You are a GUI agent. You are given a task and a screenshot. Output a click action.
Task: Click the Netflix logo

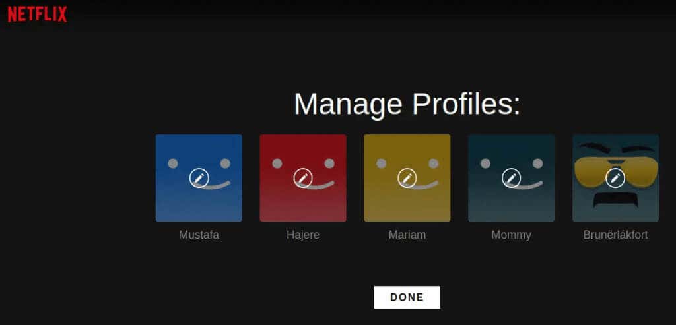(x=38, y=15)
